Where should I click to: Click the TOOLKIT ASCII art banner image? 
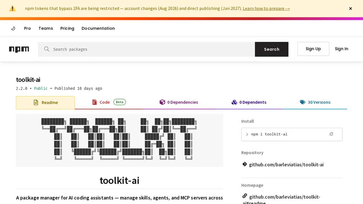(x=119, y=140)
